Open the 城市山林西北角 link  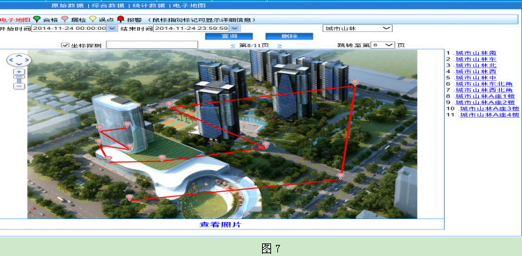click(484, 90)
